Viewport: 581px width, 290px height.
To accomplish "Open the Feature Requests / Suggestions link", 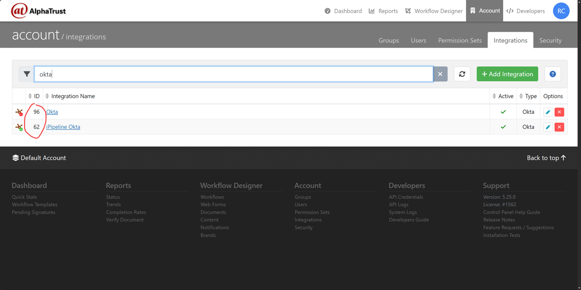I will click(x=518, y=227).
